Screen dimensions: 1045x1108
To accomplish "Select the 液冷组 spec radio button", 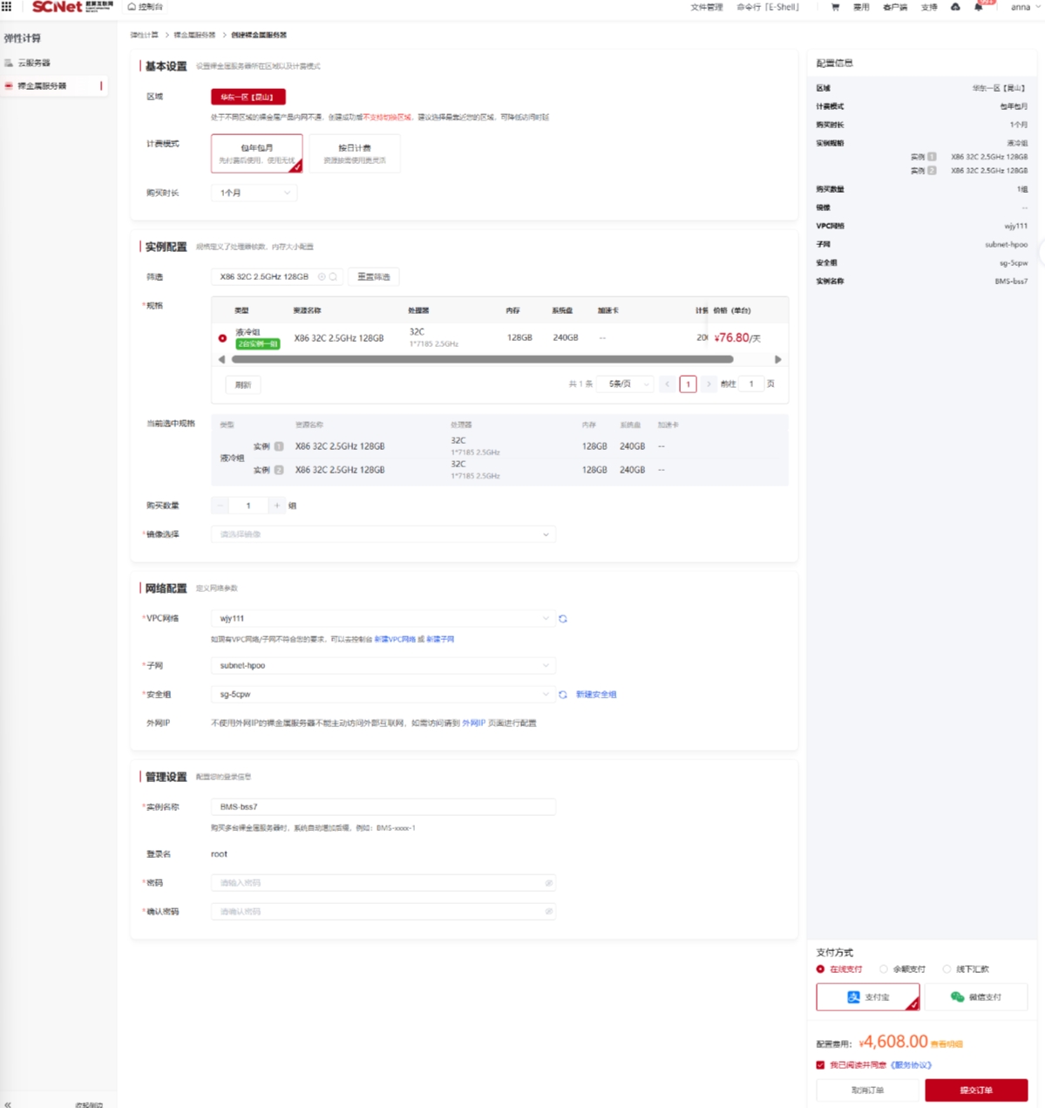I will point(222,338).
